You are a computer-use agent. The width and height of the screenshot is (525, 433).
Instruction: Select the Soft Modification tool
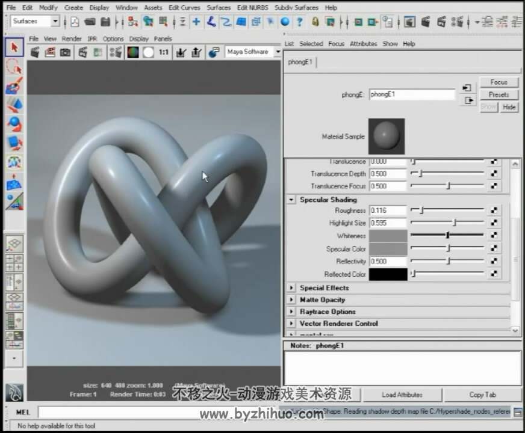(x=14, y=182)
